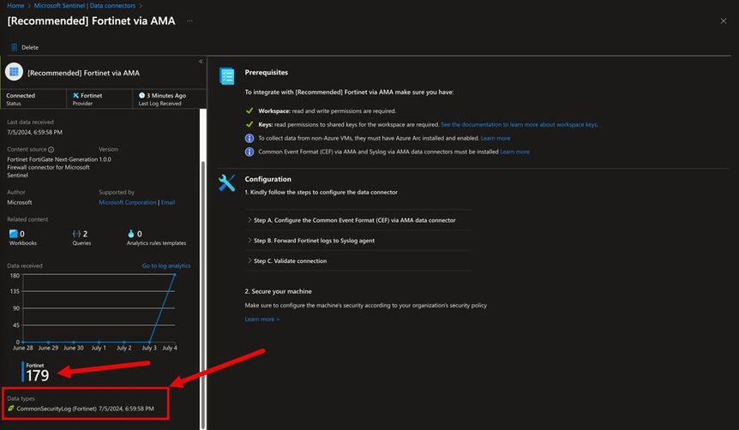Click the Fortinet connector grid icon
The height and width of the screenshot is (430, 739).
coord(14,73)
